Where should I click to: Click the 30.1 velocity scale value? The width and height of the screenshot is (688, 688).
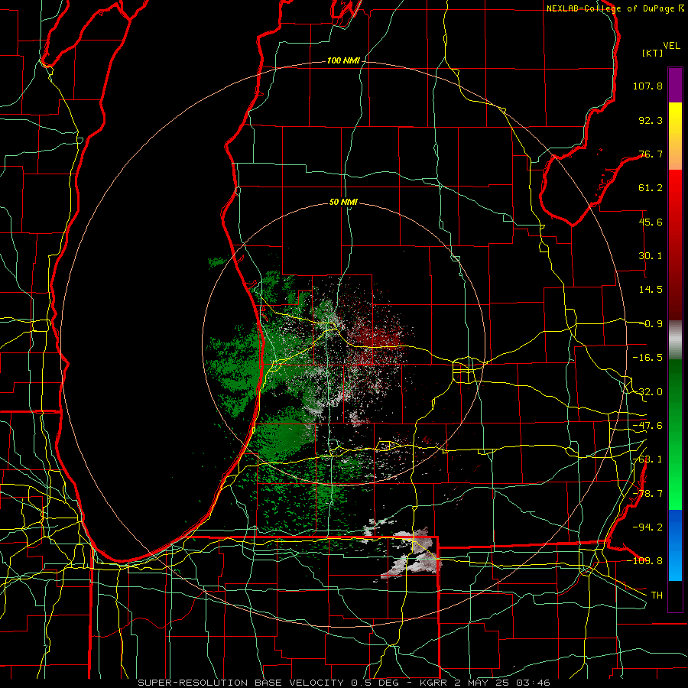651,256
